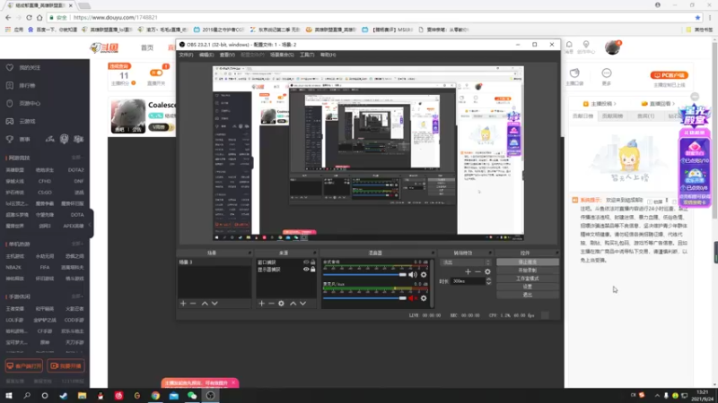This screenshot has width=718, height=403.
Task: Move the OBS scene up
Action: click(205, 304)
